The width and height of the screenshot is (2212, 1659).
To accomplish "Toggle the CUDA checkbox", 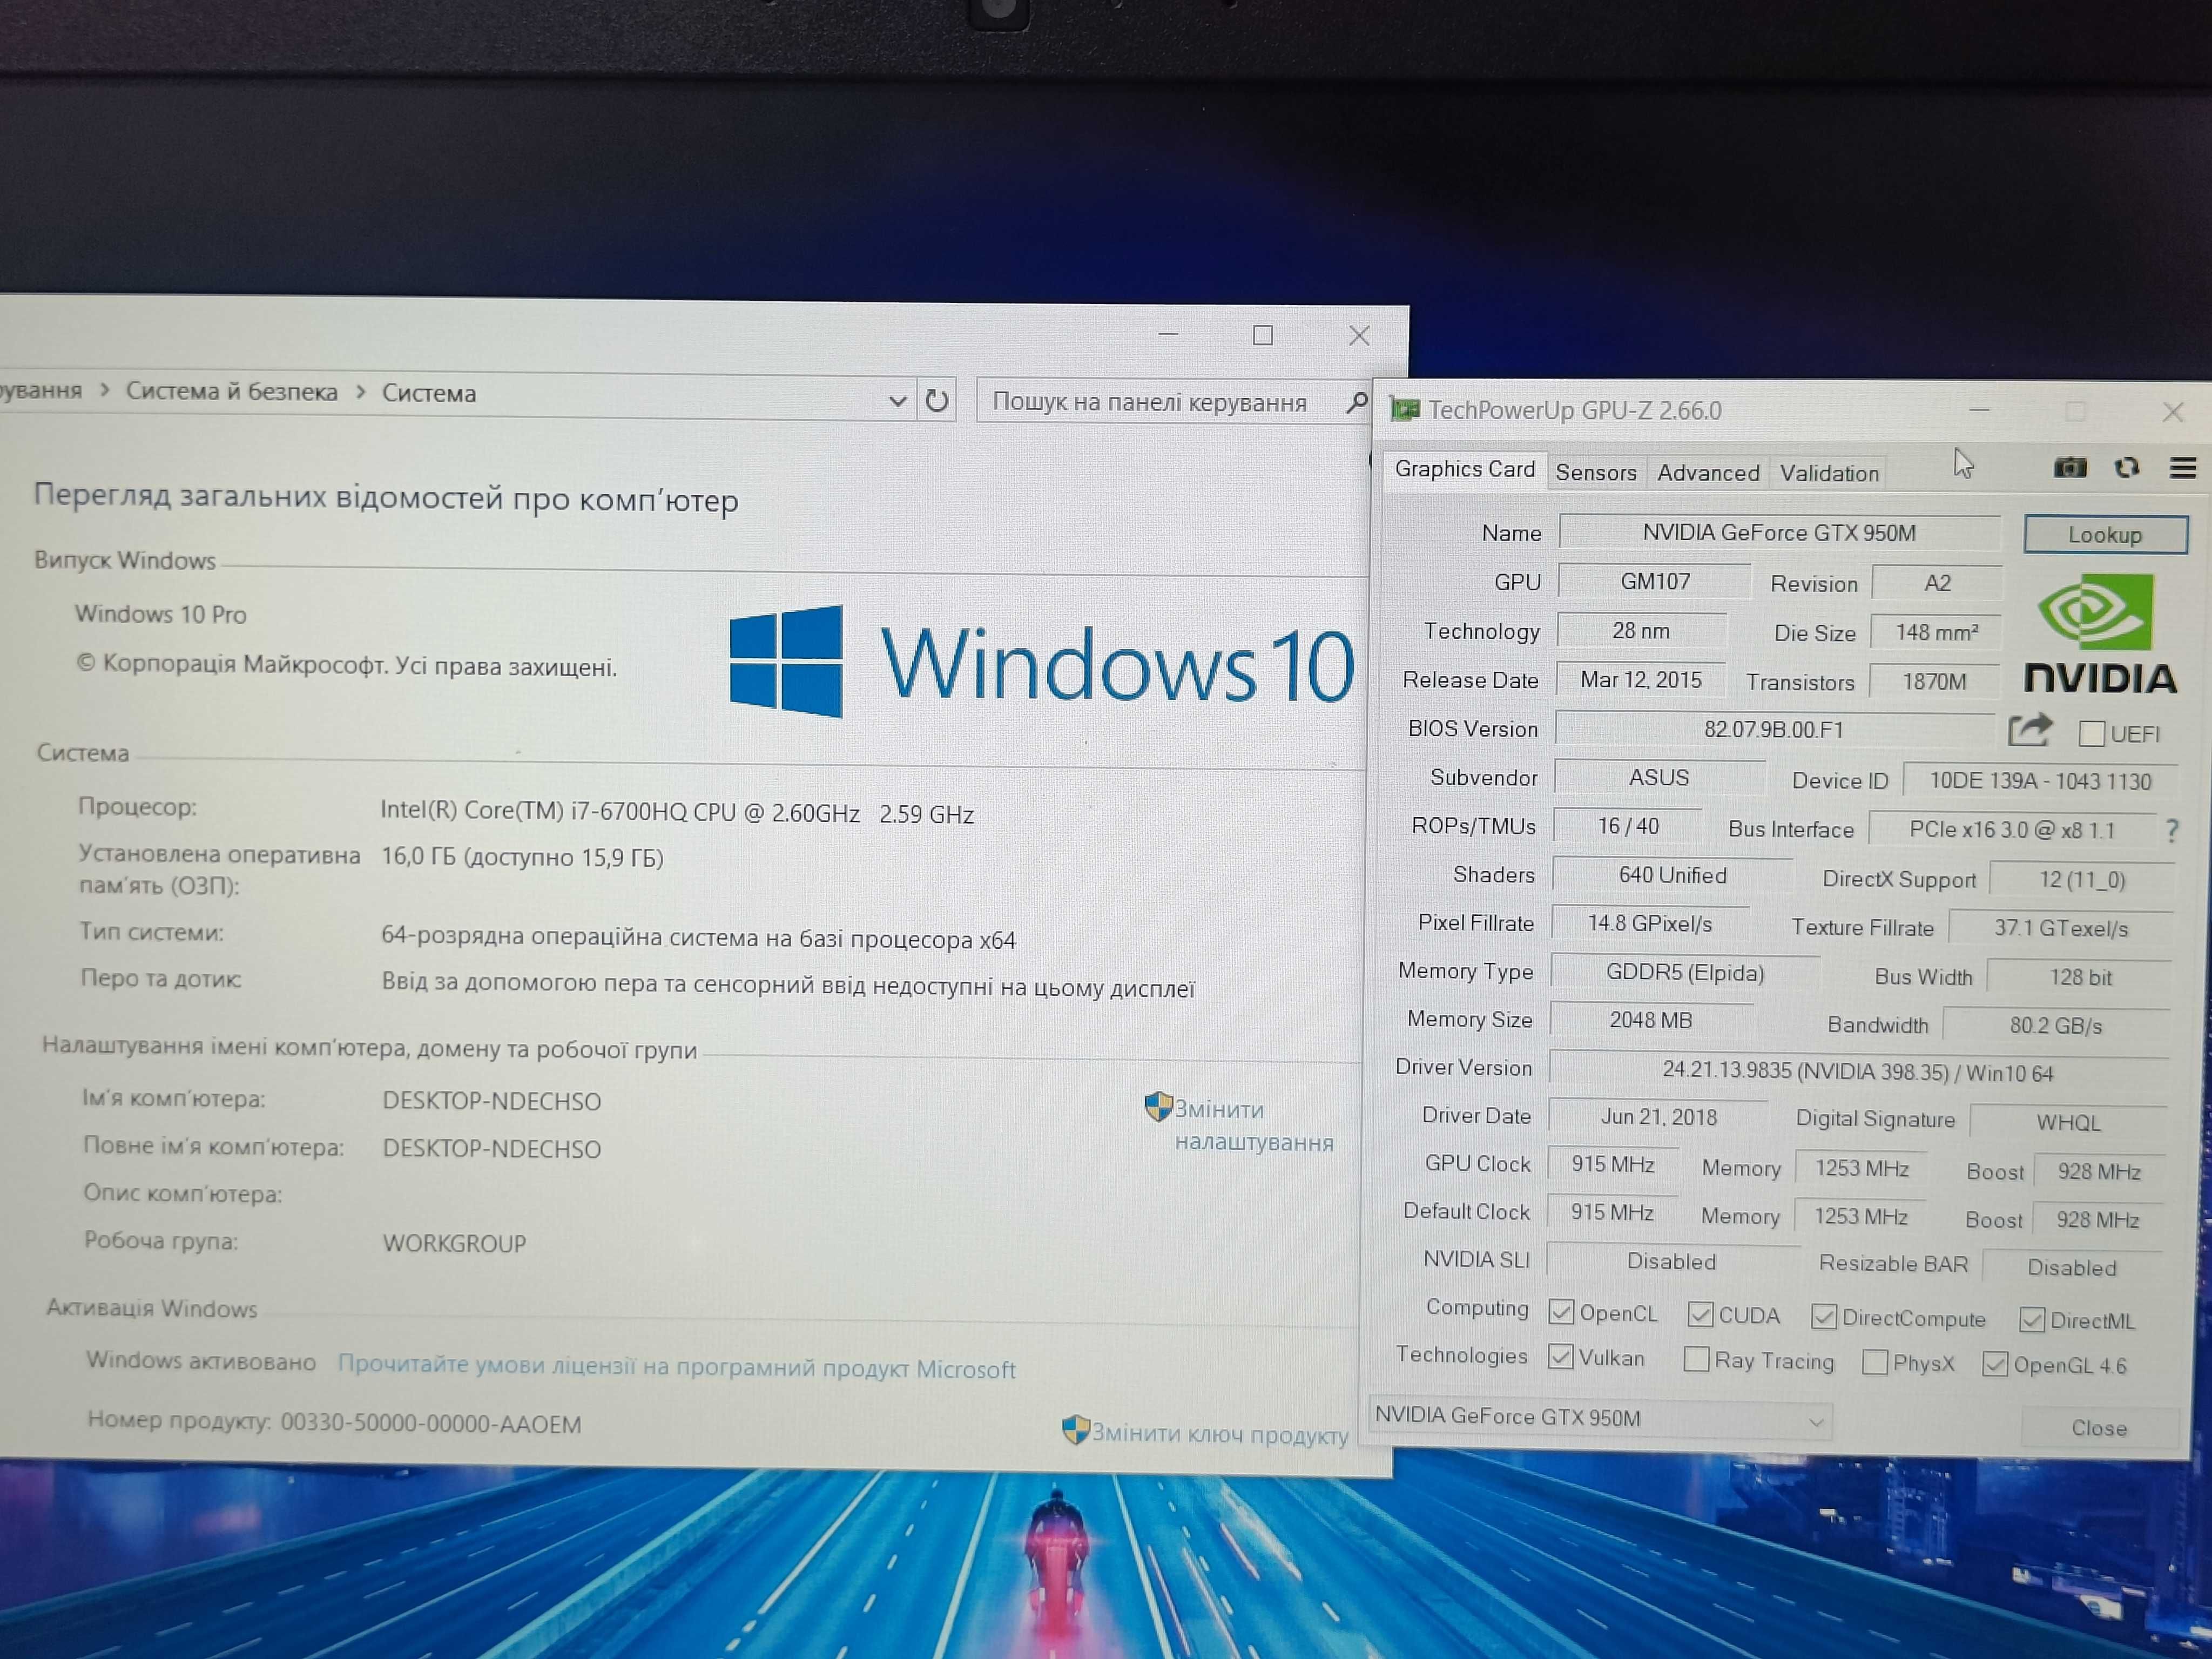I will pos(1699,1314).
